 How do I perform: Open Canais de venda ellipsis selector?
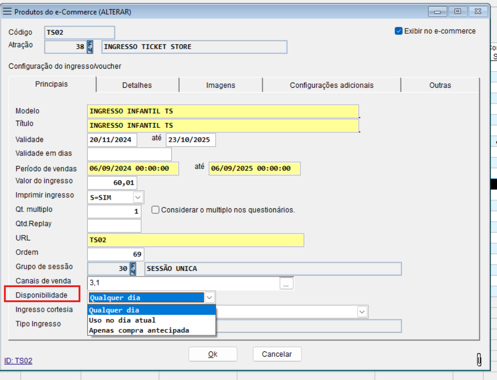tap(286, 284)
